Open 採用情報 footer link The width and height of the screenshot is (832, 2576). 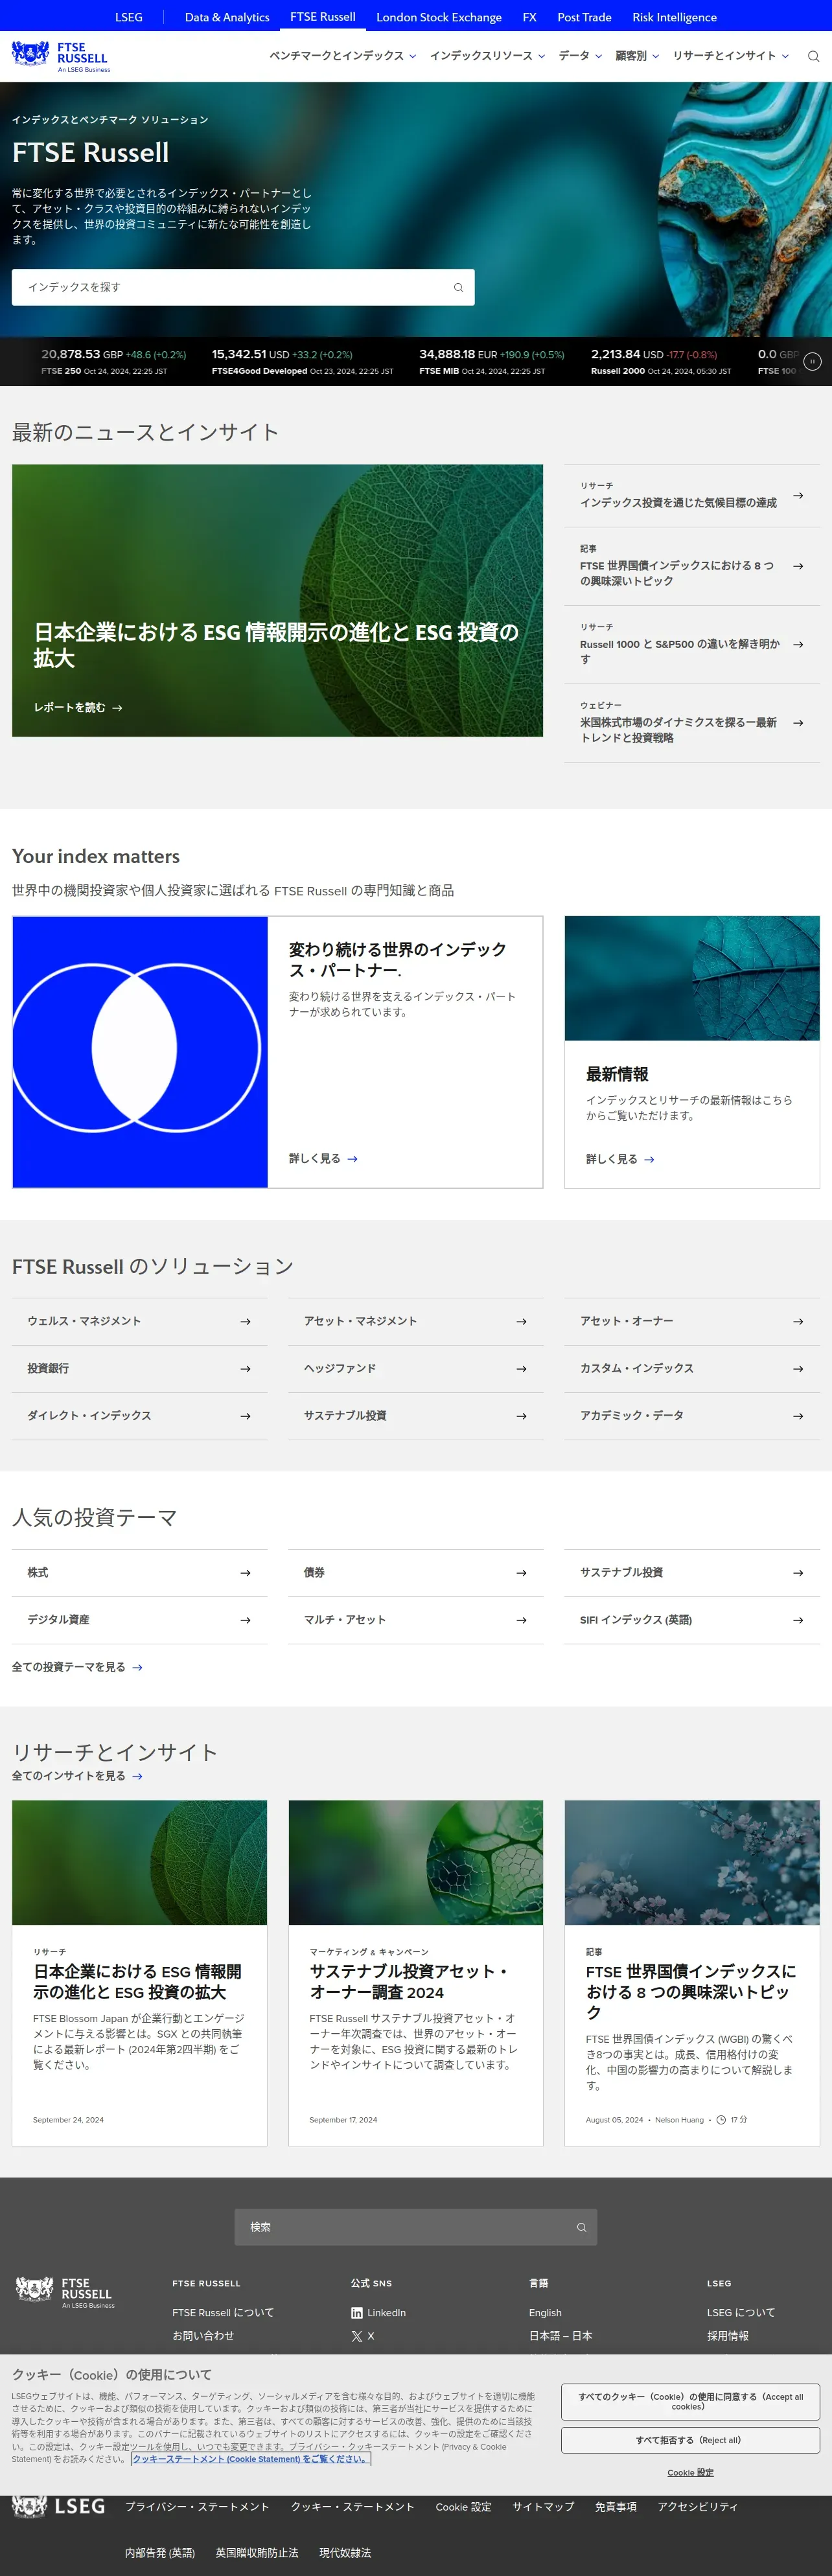click(728, 2336)
